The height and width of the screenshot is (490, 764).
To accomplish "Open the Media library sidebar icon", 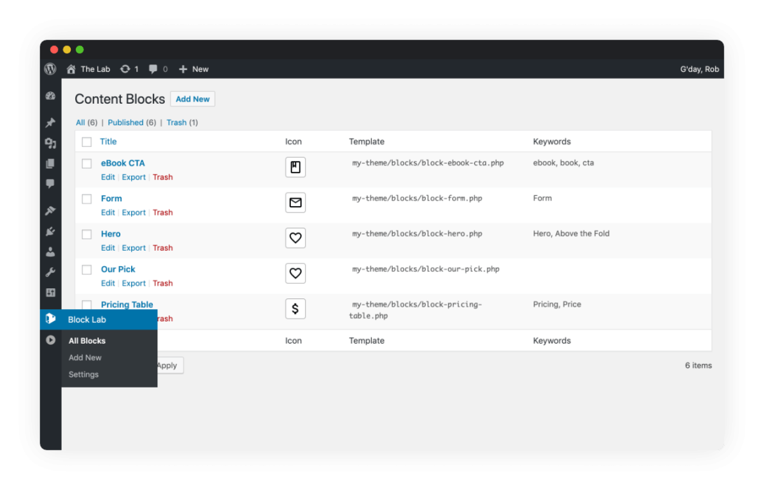I will [x=50, y=143].
